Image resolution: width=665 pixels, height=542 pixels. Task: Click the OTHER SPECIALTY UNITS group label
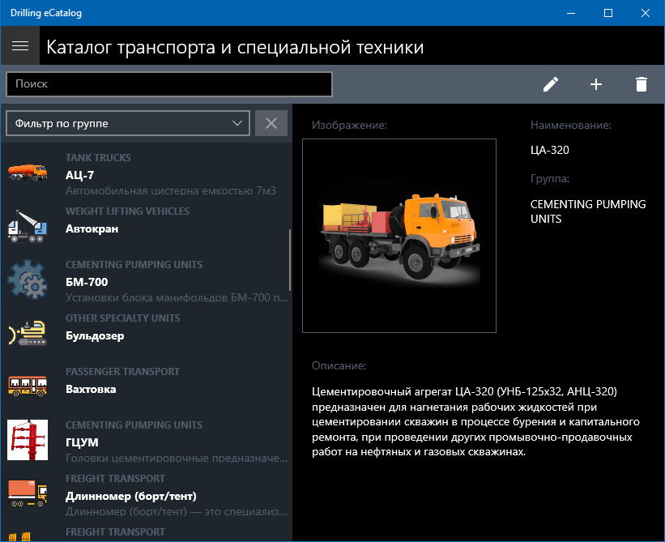(122, 318)
